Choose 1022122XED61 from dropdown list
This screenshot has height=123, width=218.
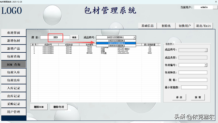click(x=116, y=41)
